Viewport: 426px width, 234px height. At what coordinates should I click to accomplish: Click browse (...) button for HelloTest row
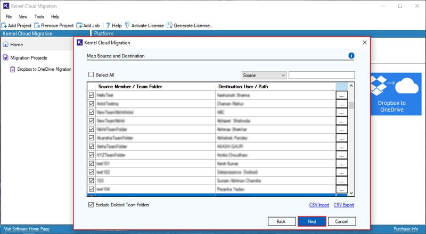click(342, 95)
